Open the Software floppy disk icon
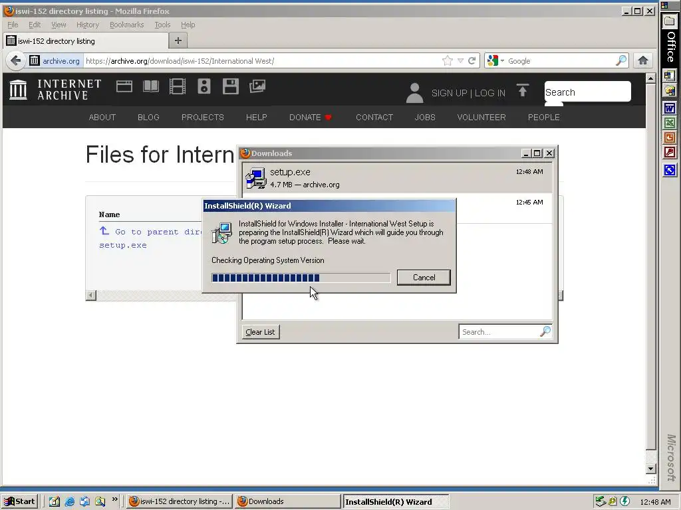The height and width of the screenshot is (510, 681). [x=231, y=86]
